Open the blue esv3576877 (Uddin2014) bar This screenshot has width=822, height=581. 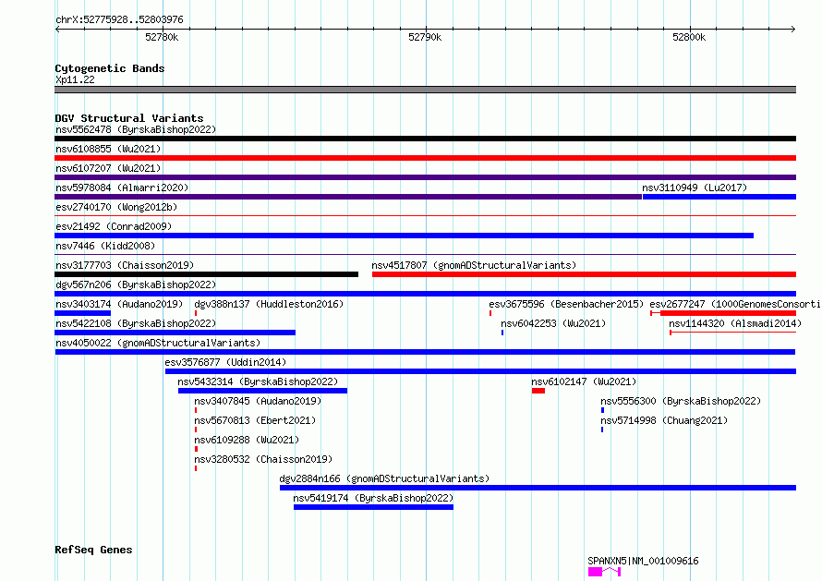480,371
